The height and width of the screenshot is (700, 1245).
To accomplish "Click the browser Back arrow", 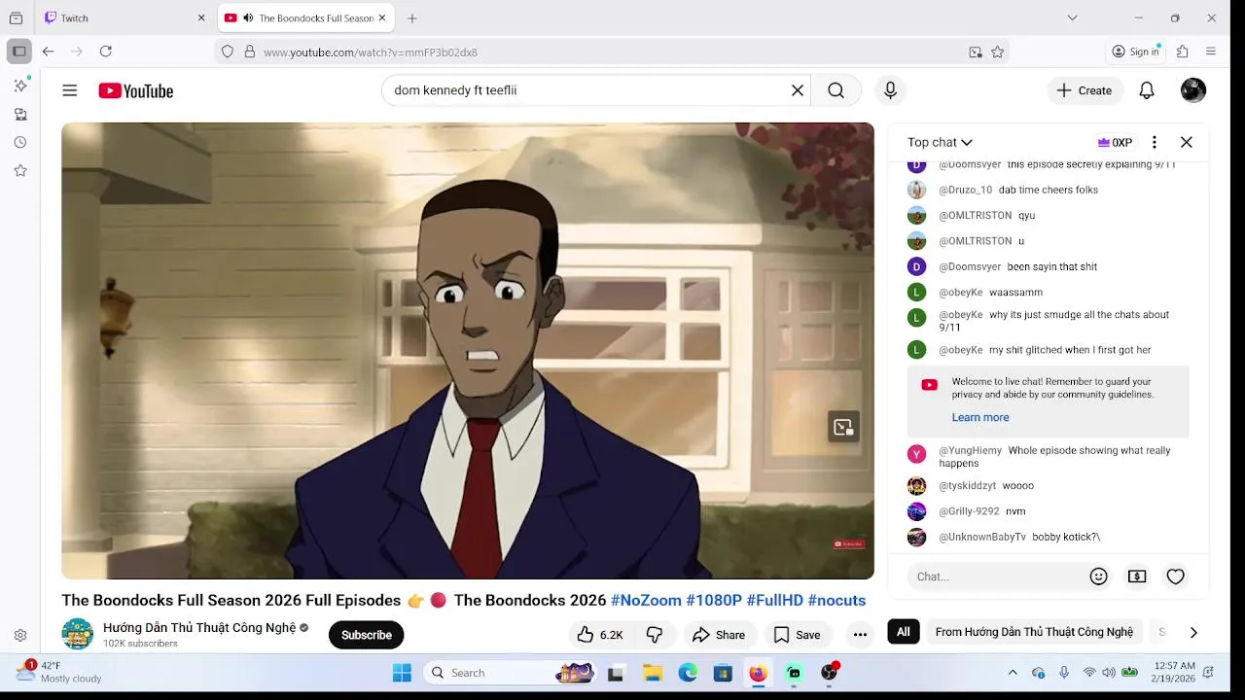I will (48, 52).
